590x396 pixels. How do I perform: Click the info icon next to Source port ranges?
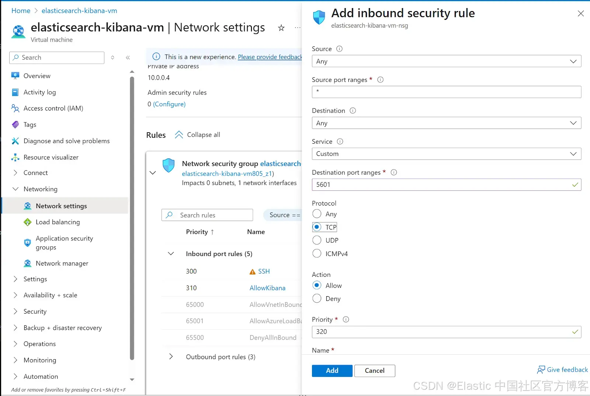coord(381,80)
